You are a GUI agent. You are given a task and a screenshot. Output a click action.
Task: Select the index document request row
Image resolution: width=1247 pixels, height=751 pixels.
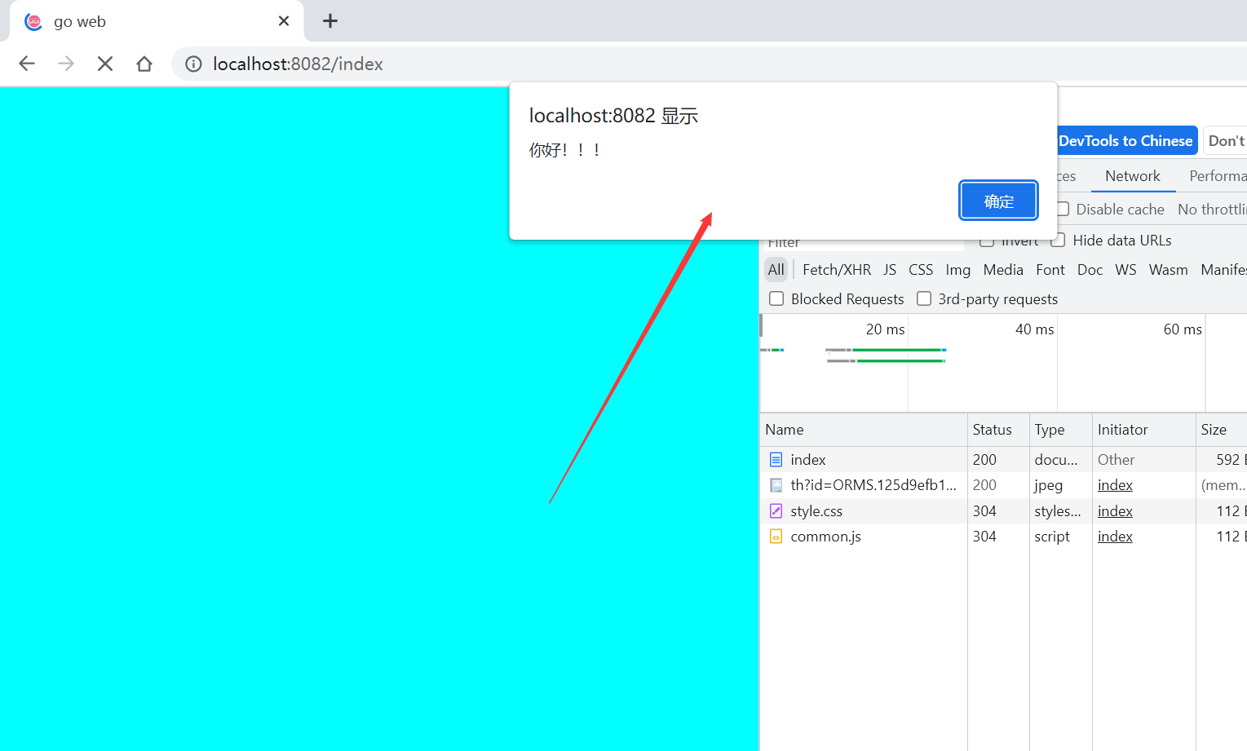pos(1004,460)
